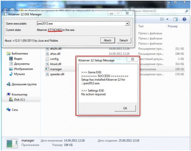Viewport: 191px width, 151px height.
Task: Open the view options dropdown arrow
Action: coord(167,19)
